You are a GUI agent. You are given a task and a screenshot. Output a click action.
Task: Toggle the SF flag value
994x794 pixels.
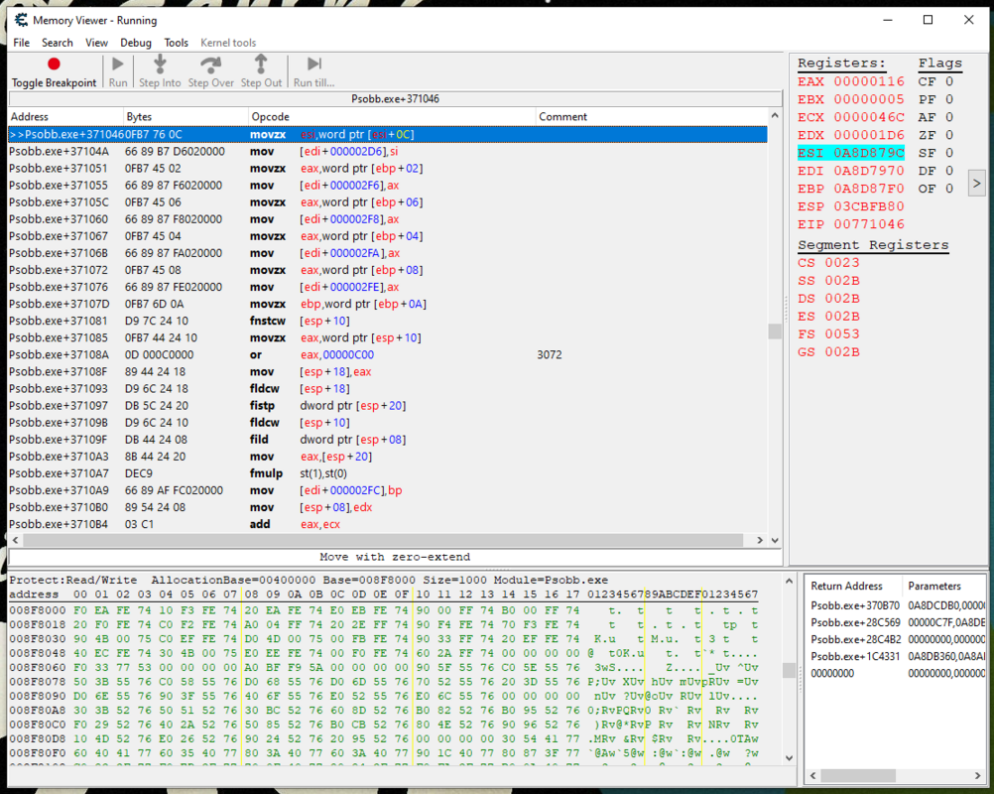click(949, 153)
